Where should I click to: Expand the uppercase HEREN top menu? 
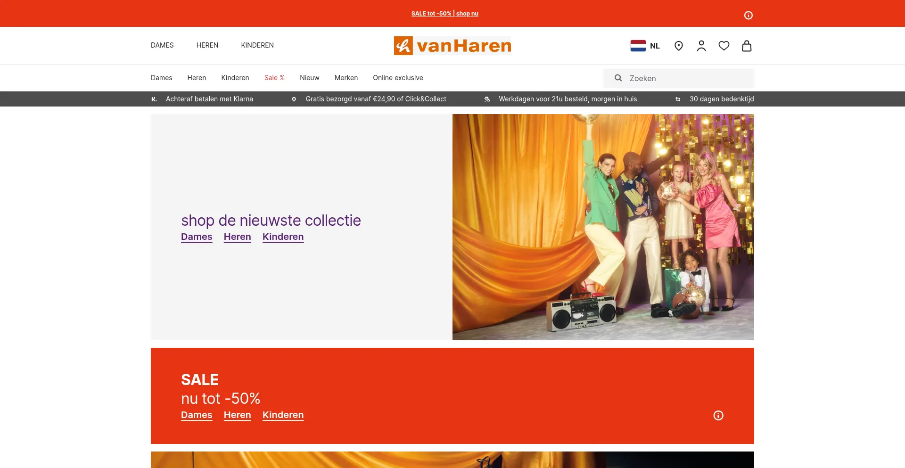point(207,45)
